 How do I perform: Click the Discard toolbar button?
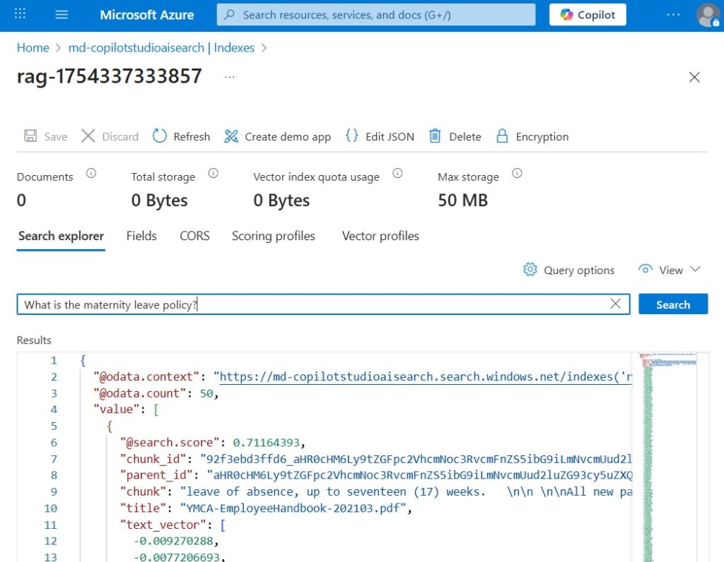[x=110, y=136]
